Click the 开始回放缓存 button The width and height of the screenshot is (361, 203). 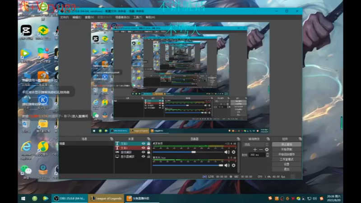(287, 154)
